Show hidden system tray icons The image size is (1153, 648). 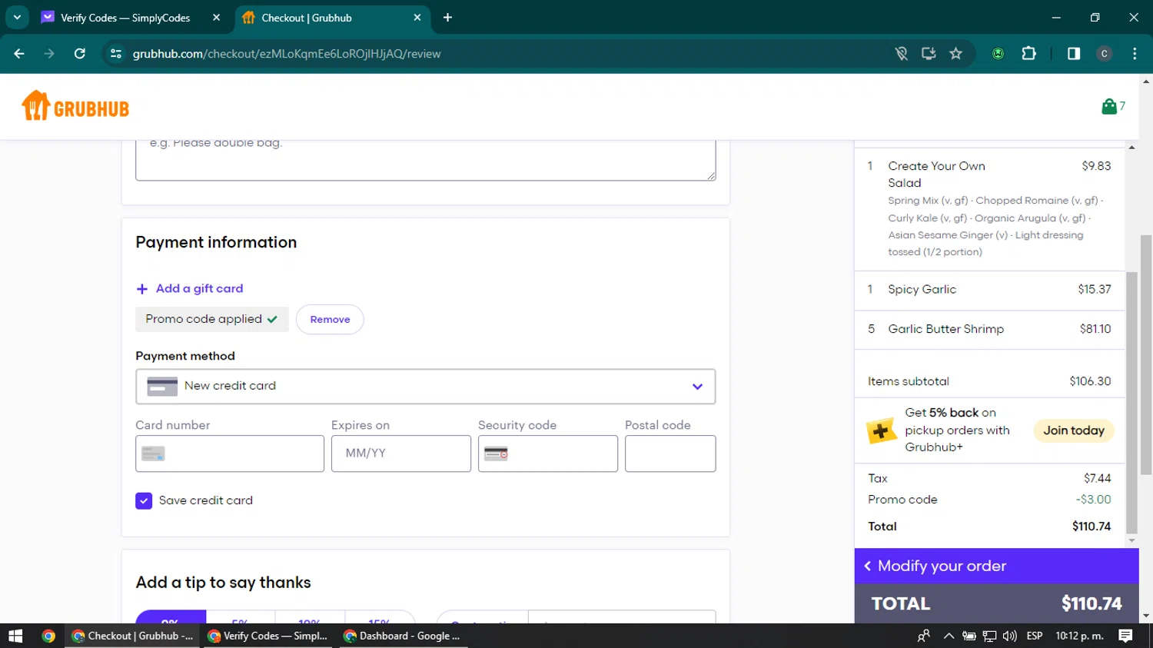pyautogui.click(x=949, y=636)
